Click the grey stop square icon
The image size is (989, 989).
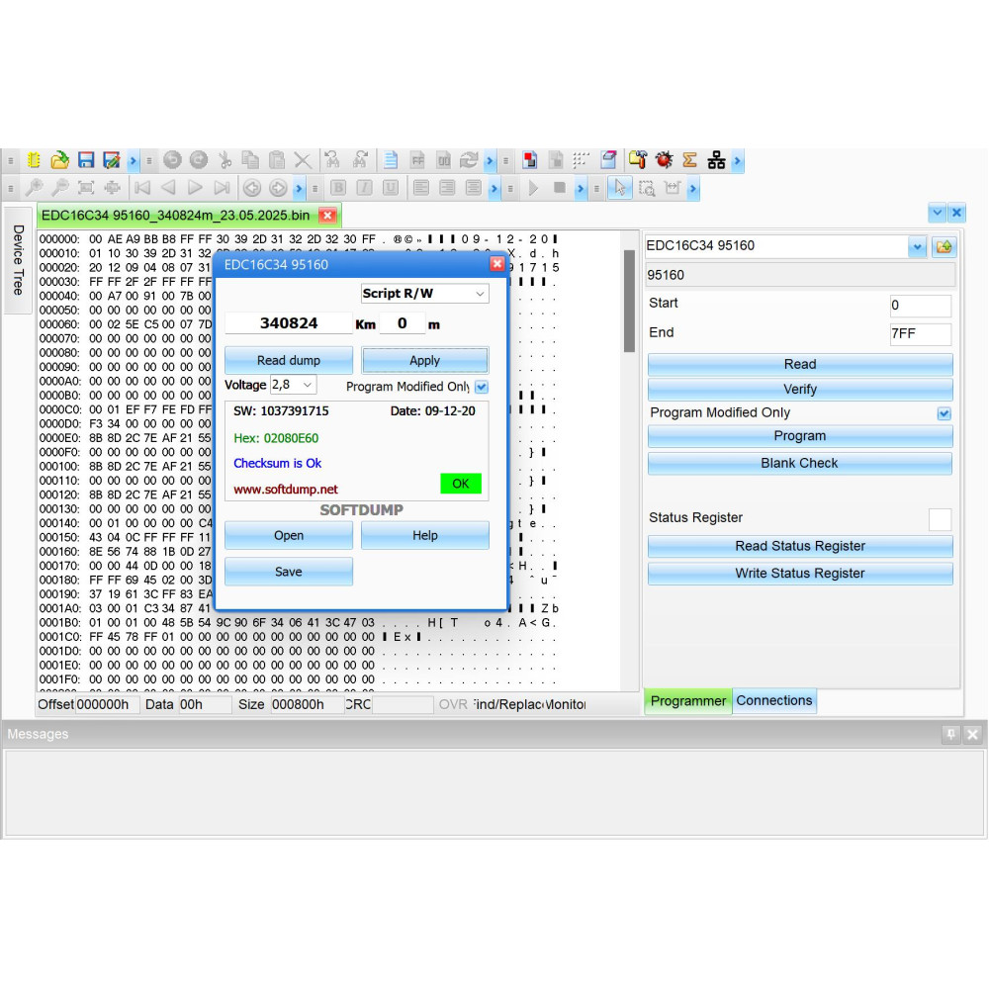[x=559, y=187]
